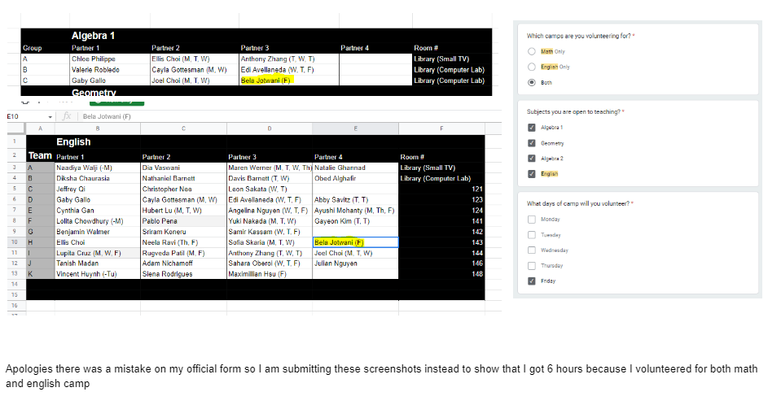The width and height of the screenshot is (768, 405).
Task: Check the Thursday checkbox
Action: [x=532, y=266]
